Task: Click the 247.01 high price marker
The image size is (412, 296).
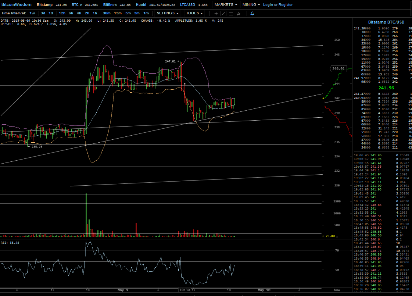Action: point(170,61)
